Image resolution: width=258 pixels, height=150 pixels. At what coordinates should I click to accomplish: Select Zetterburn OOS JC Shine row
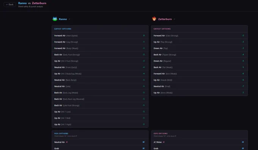tap(200, 142)
